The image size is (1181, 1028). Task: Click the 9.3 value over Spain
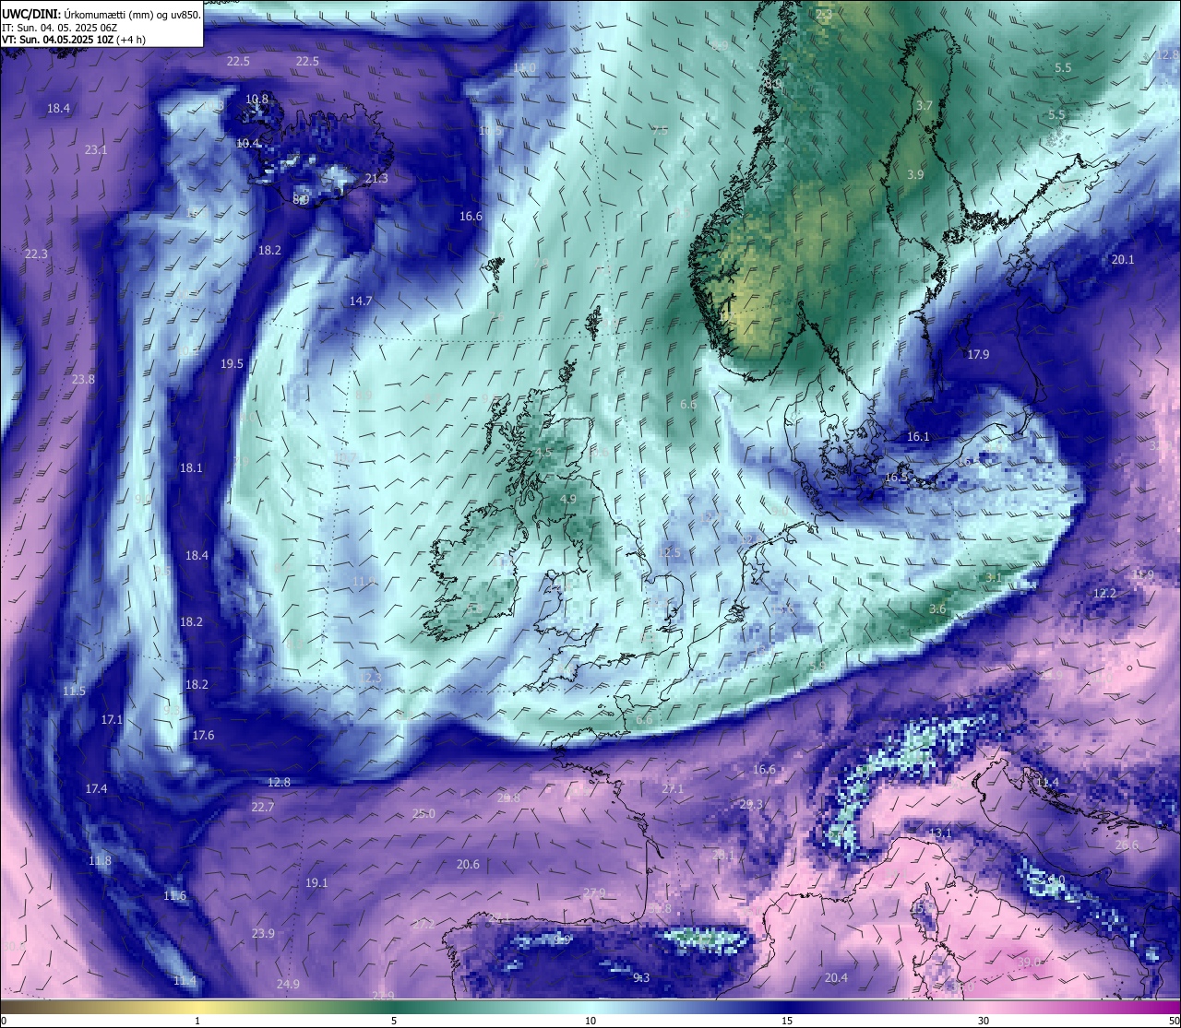pos(641,977)
